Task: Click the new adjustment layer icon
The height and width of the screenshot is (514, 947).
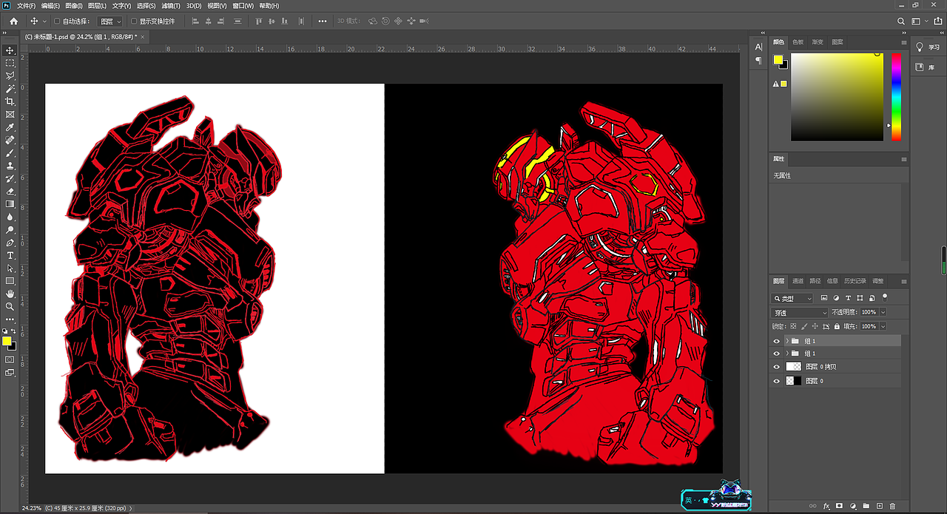Action: coord(852,506)
